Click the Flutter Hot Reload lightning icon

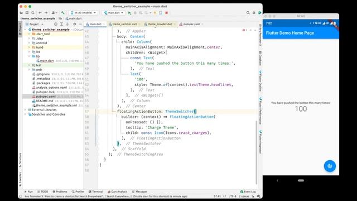155,13
